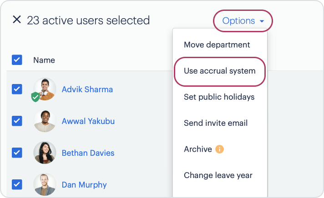Uncheck Advik Sharma's checkbox
Image resolution: width=324 pixels, height=198 pixels.
tap(17, 89)
